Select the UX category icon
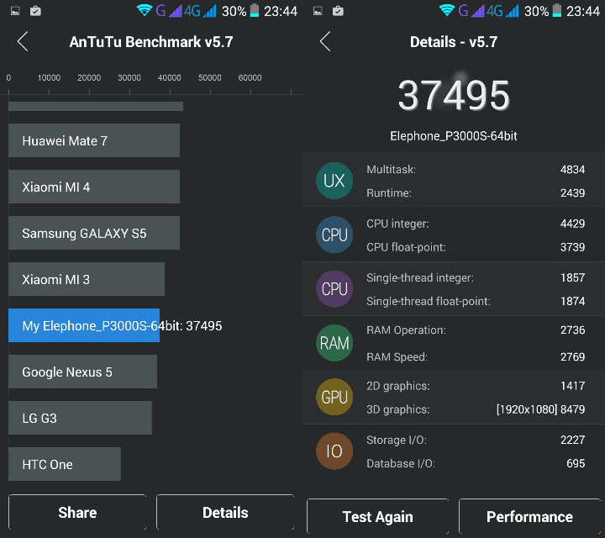Image resolution: width=605 pixels, height=538 pixels. point(334,181)
